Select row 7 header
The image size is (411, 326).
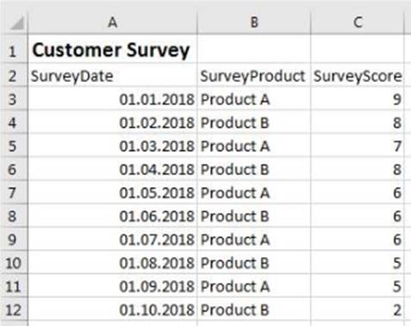coord(14,192)
